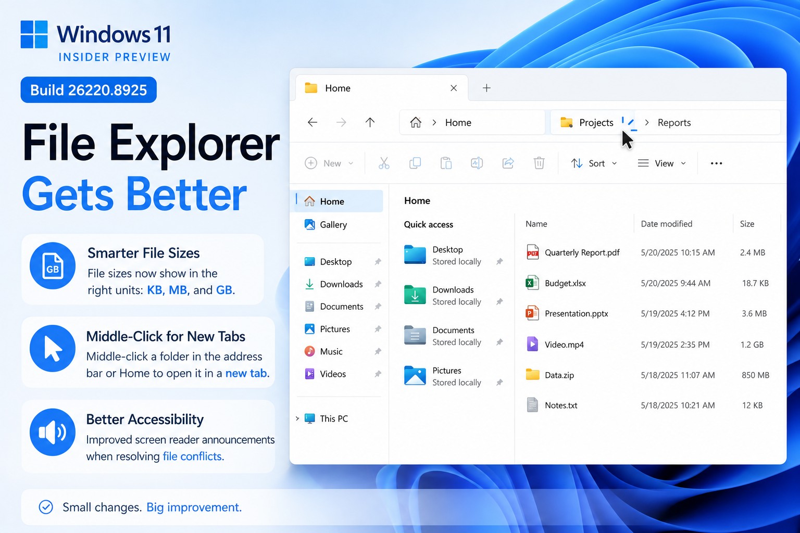Sort by the Date modified column header
Screen dimensions: 800x533
[667, 224]
